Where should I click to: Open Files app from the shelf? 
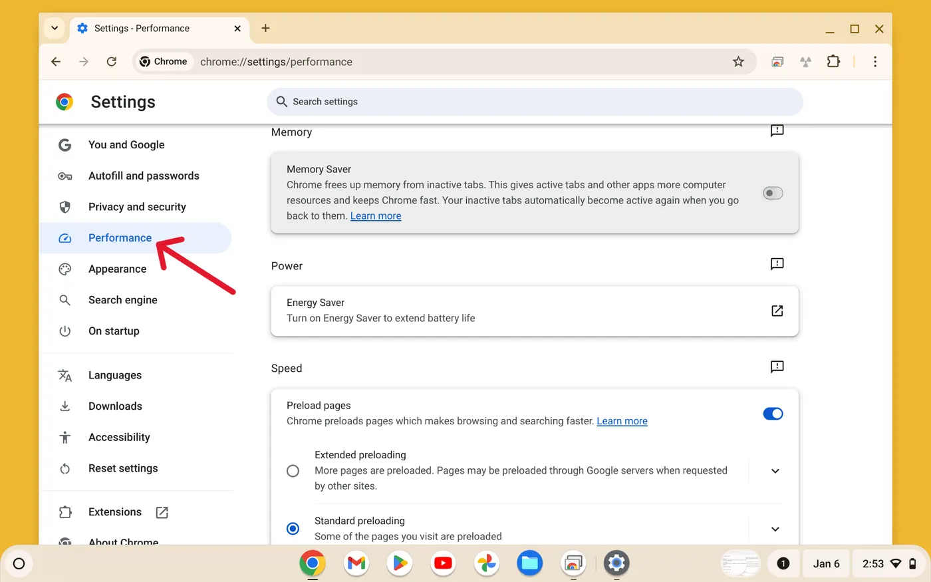pos(530,563)
